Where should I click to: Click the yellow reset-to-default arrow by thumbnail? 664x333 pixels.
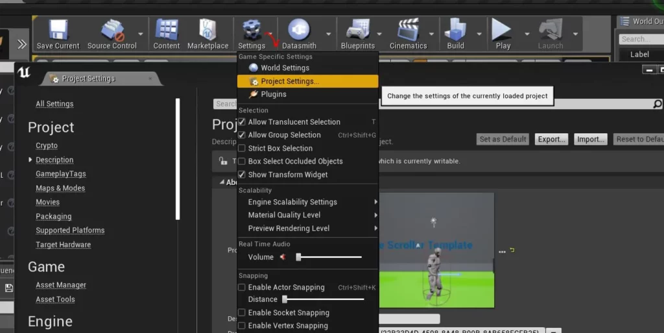(512, 250)
